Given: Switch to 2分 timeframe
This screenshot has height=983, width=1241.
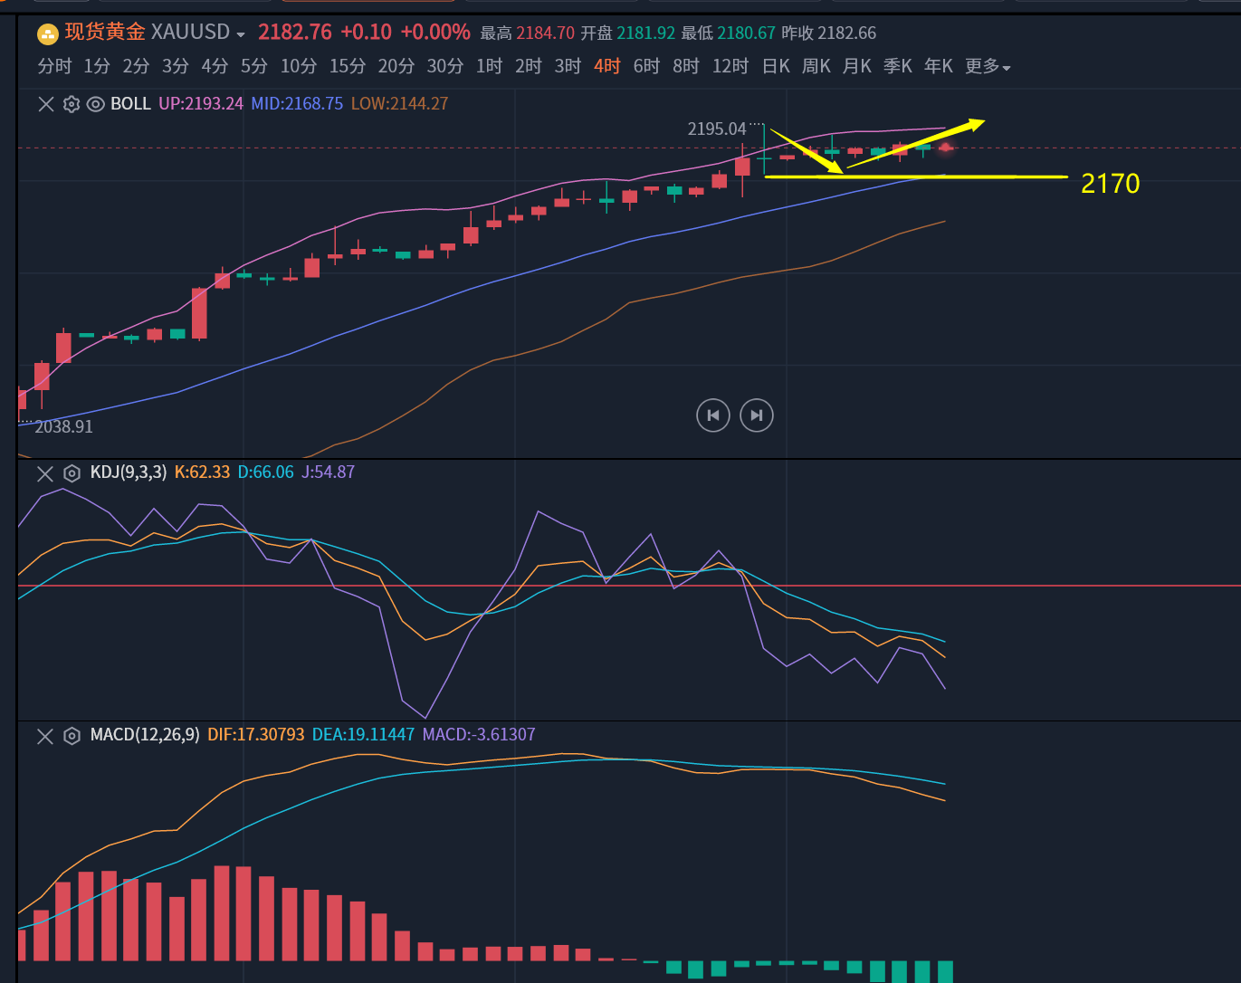Looking at the screenshot, I should 136,66.
